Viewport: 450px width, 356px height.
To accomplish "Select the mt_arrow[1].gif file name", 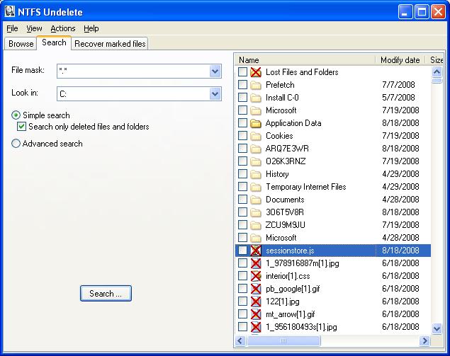I will click(290, 314).
